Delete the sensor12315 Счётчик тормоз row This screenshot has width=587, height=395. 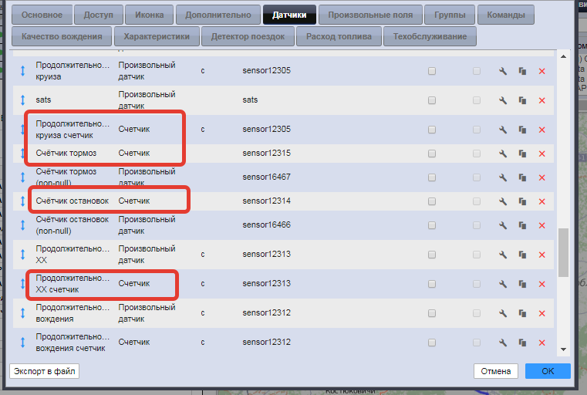[x=541, y=154]
